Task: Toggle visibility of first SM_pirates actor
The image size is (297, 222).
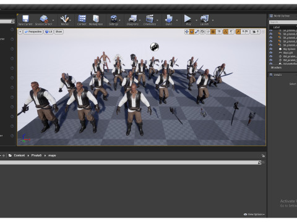Action: click(271, 57)
